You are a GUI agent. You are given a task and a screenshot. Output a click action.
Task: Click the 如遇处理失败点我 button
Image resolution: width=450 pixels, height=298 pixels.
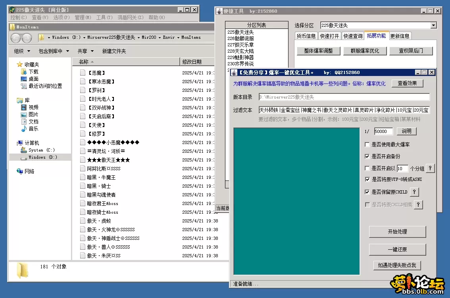pos(397,266)
